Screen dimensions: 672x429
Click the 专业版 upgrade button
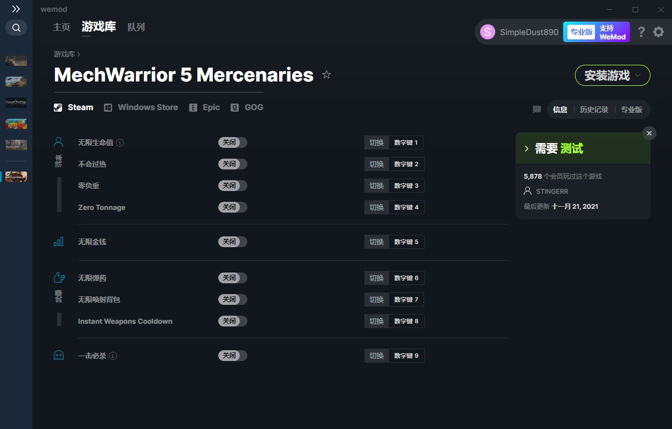581,32
